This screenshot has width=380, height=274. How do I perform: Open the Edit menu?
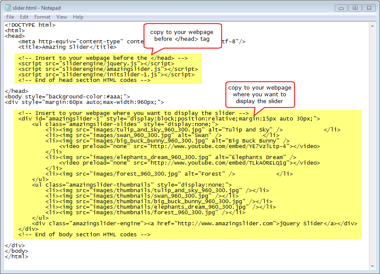(24, 17)
